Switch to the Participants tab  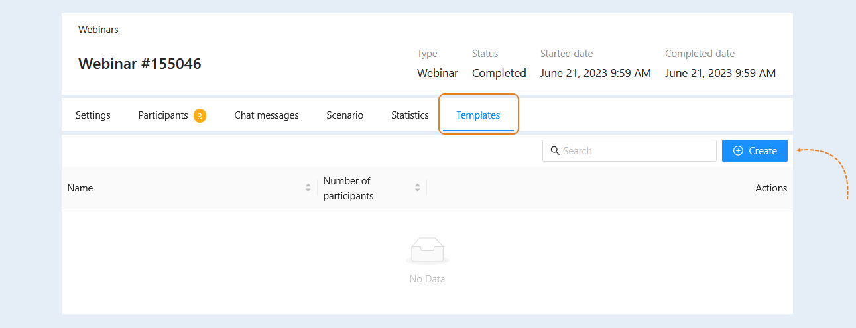click(x=172, y=115)
